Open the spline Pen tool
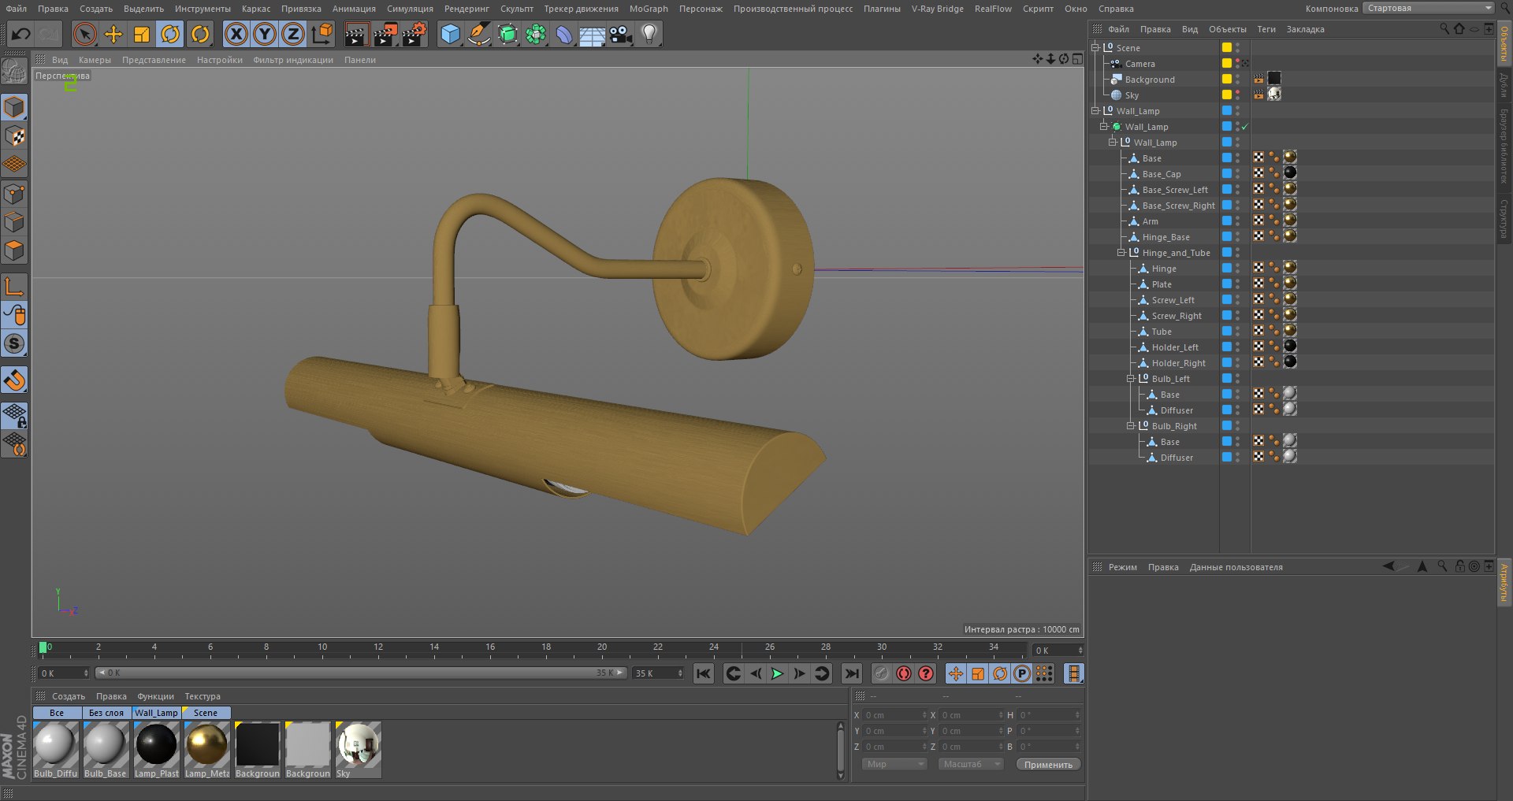Viewport: 1513px width, 801px height. click(x=478, y=34)
